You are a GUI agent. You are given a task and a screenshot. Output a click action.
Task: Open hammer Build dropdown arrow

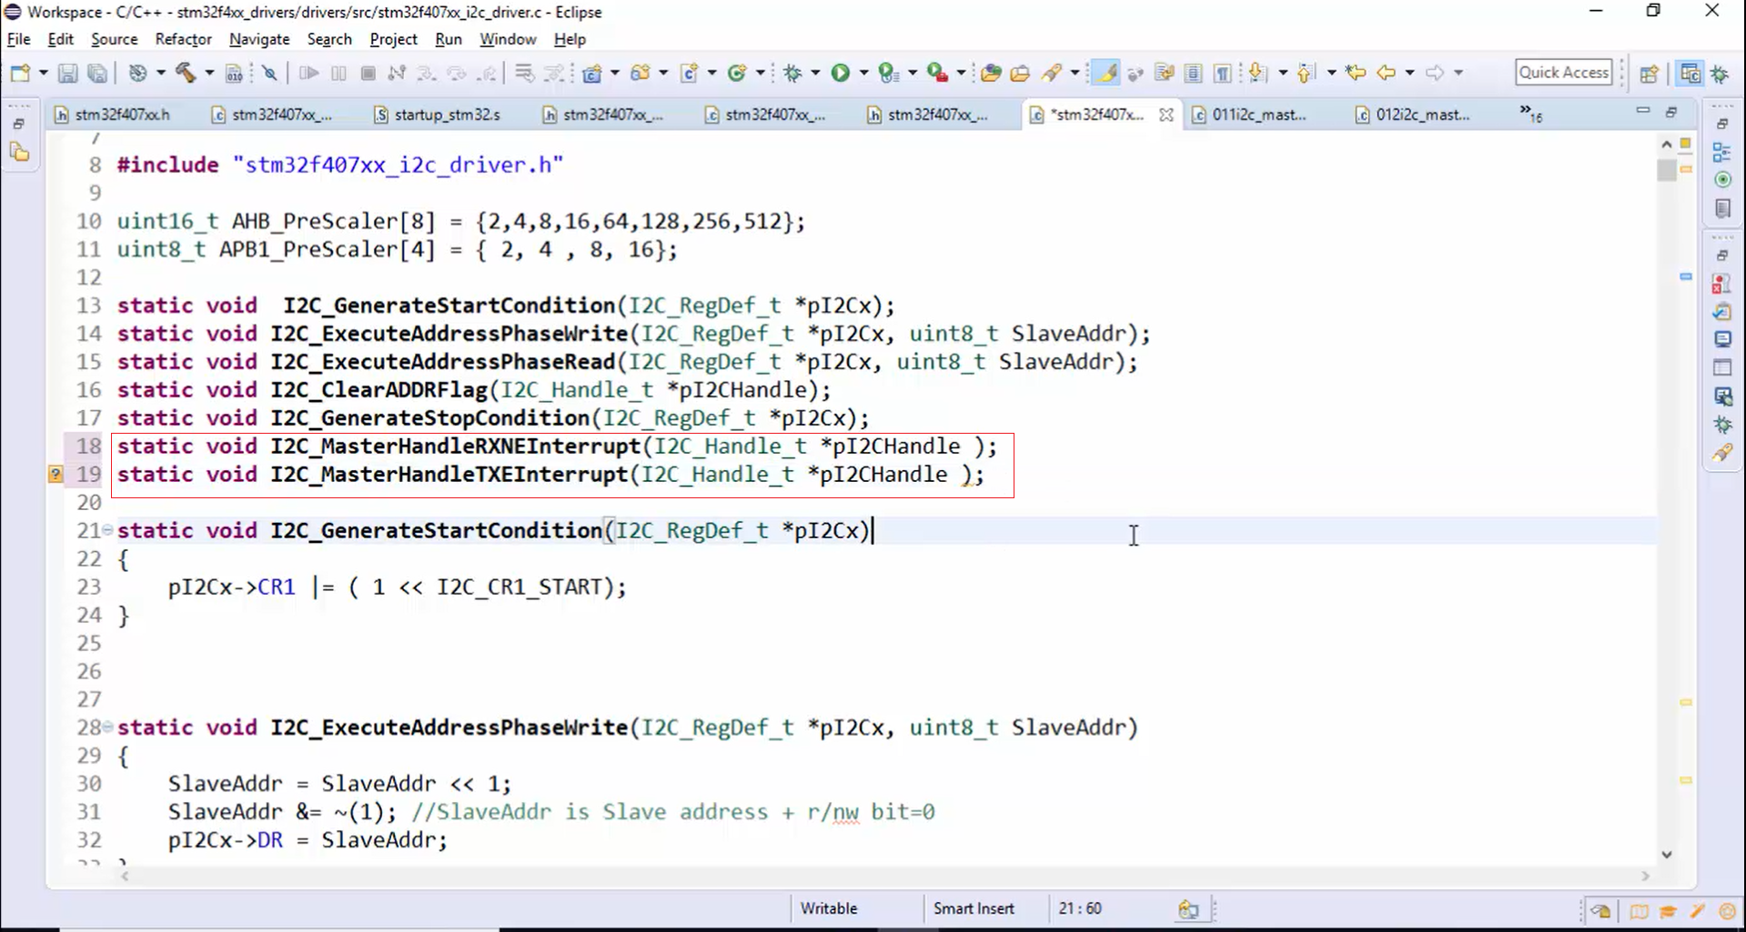(x=208, y=73)
